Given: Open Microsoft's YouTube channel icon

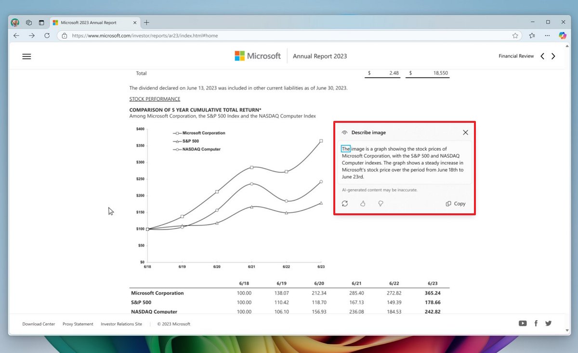Looking at the screenshot, I should click(523, 323).
